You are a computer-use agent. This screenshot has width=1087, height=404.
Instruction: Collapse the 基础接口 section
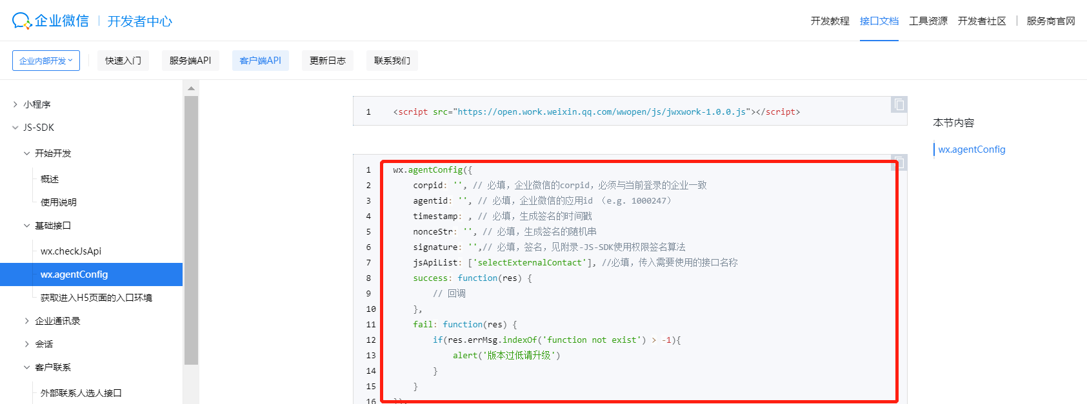tap(27, 226)
